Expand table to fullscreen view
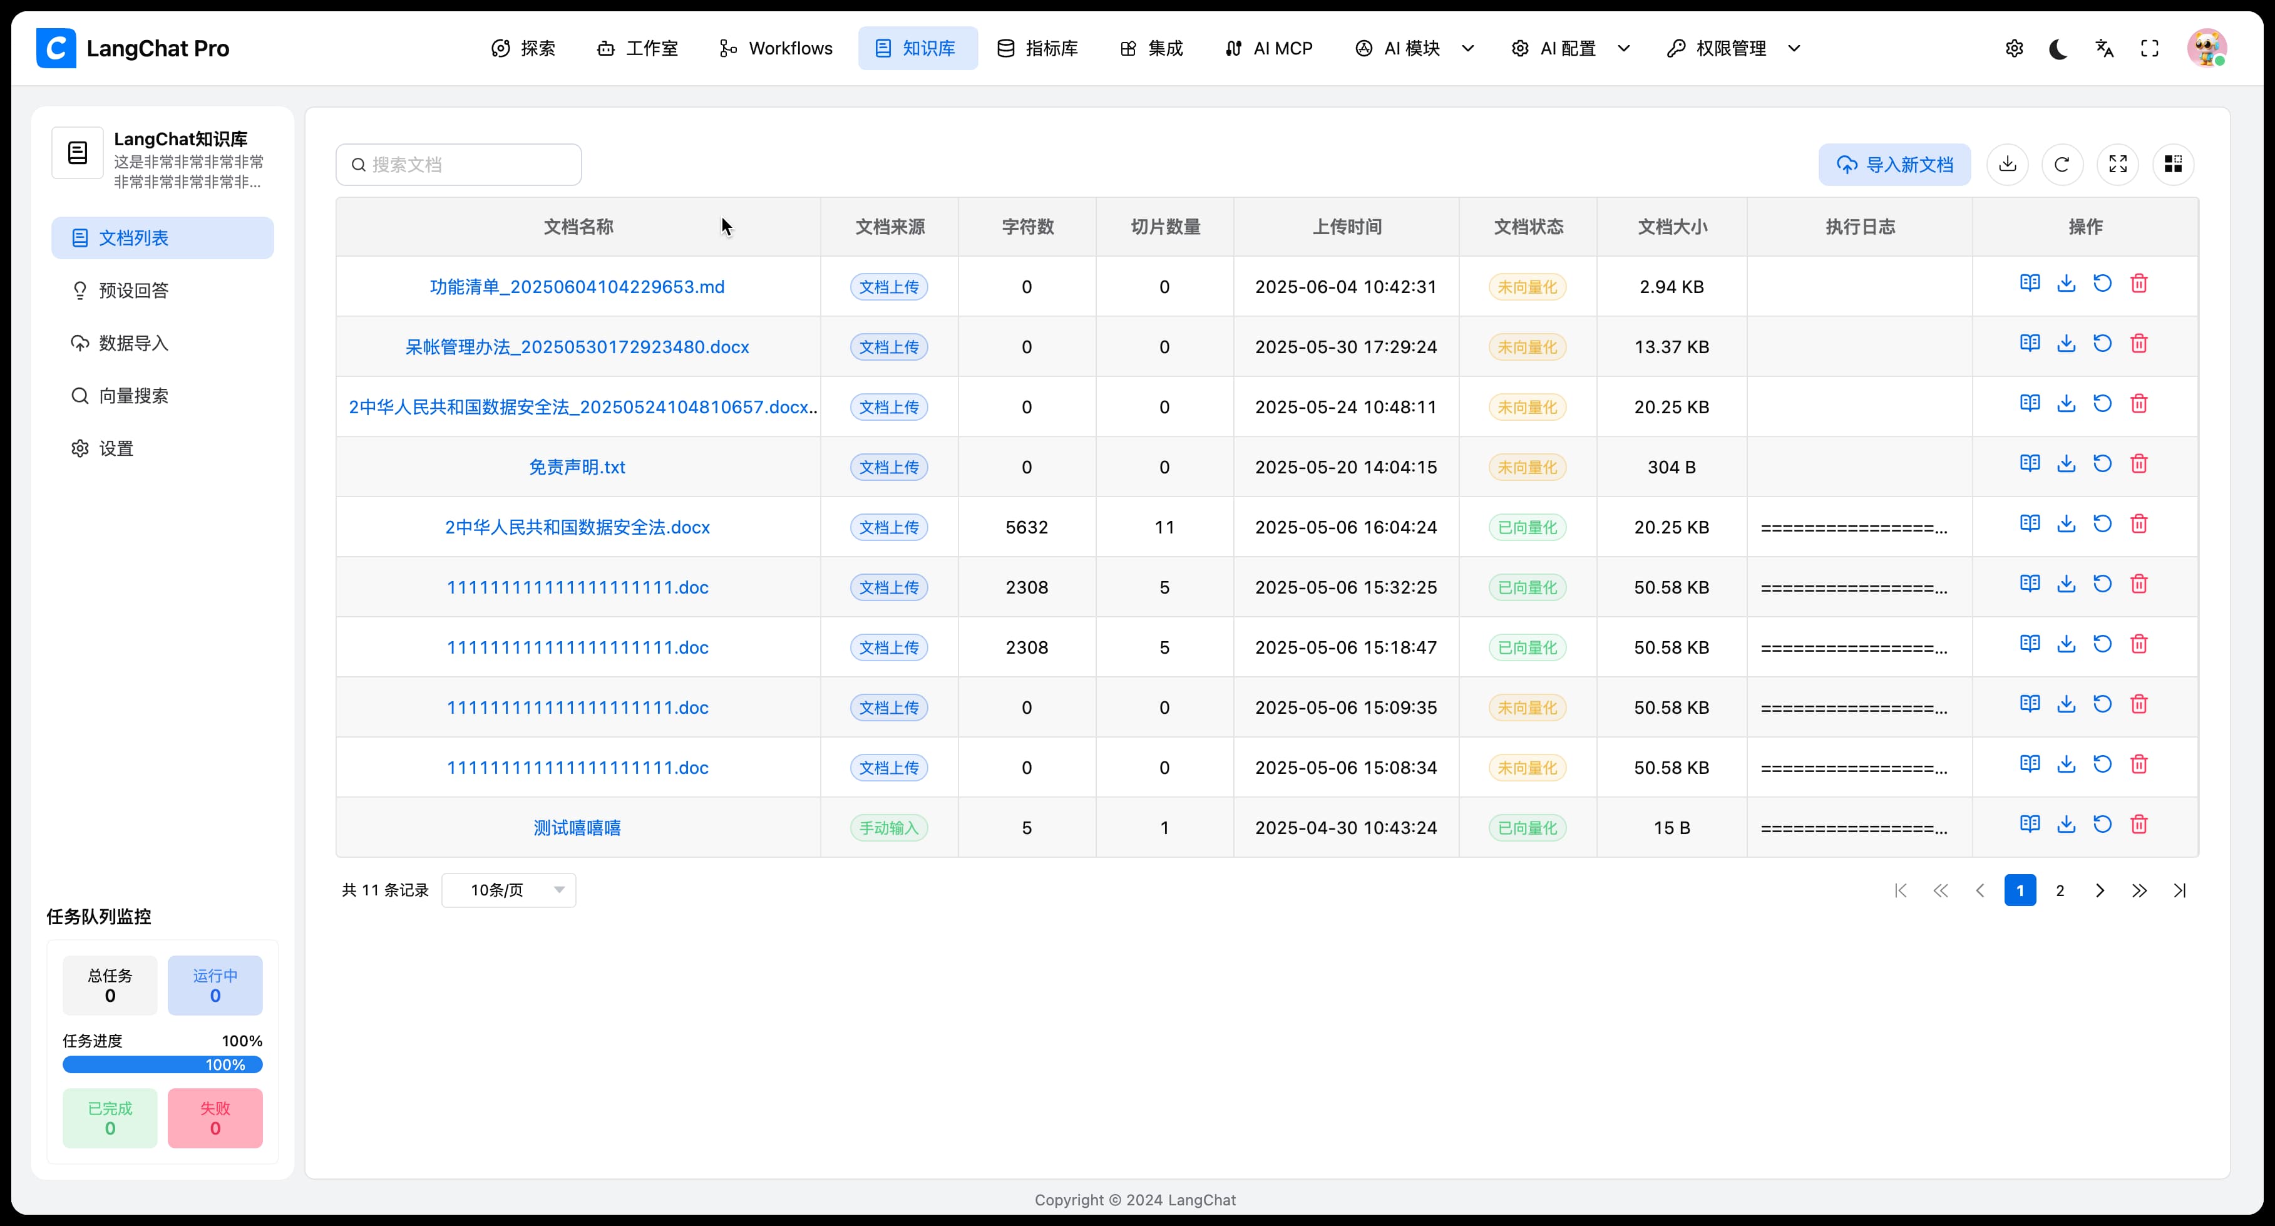2275x1226 pixels. click(x=2118, y=164)
